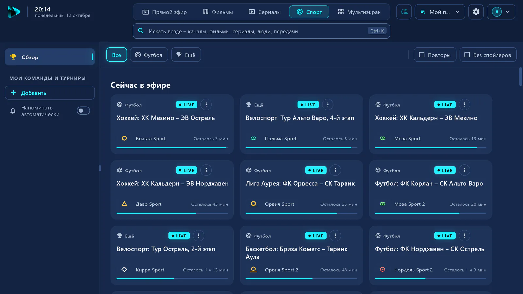Expand the Мой п... dropdown
The height and width of the screenshot is (294, 523).
pos(440,12)
